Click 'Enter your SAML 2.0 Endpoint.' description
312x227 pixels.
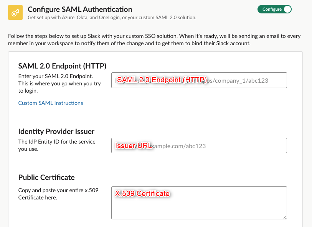[59, 83]
